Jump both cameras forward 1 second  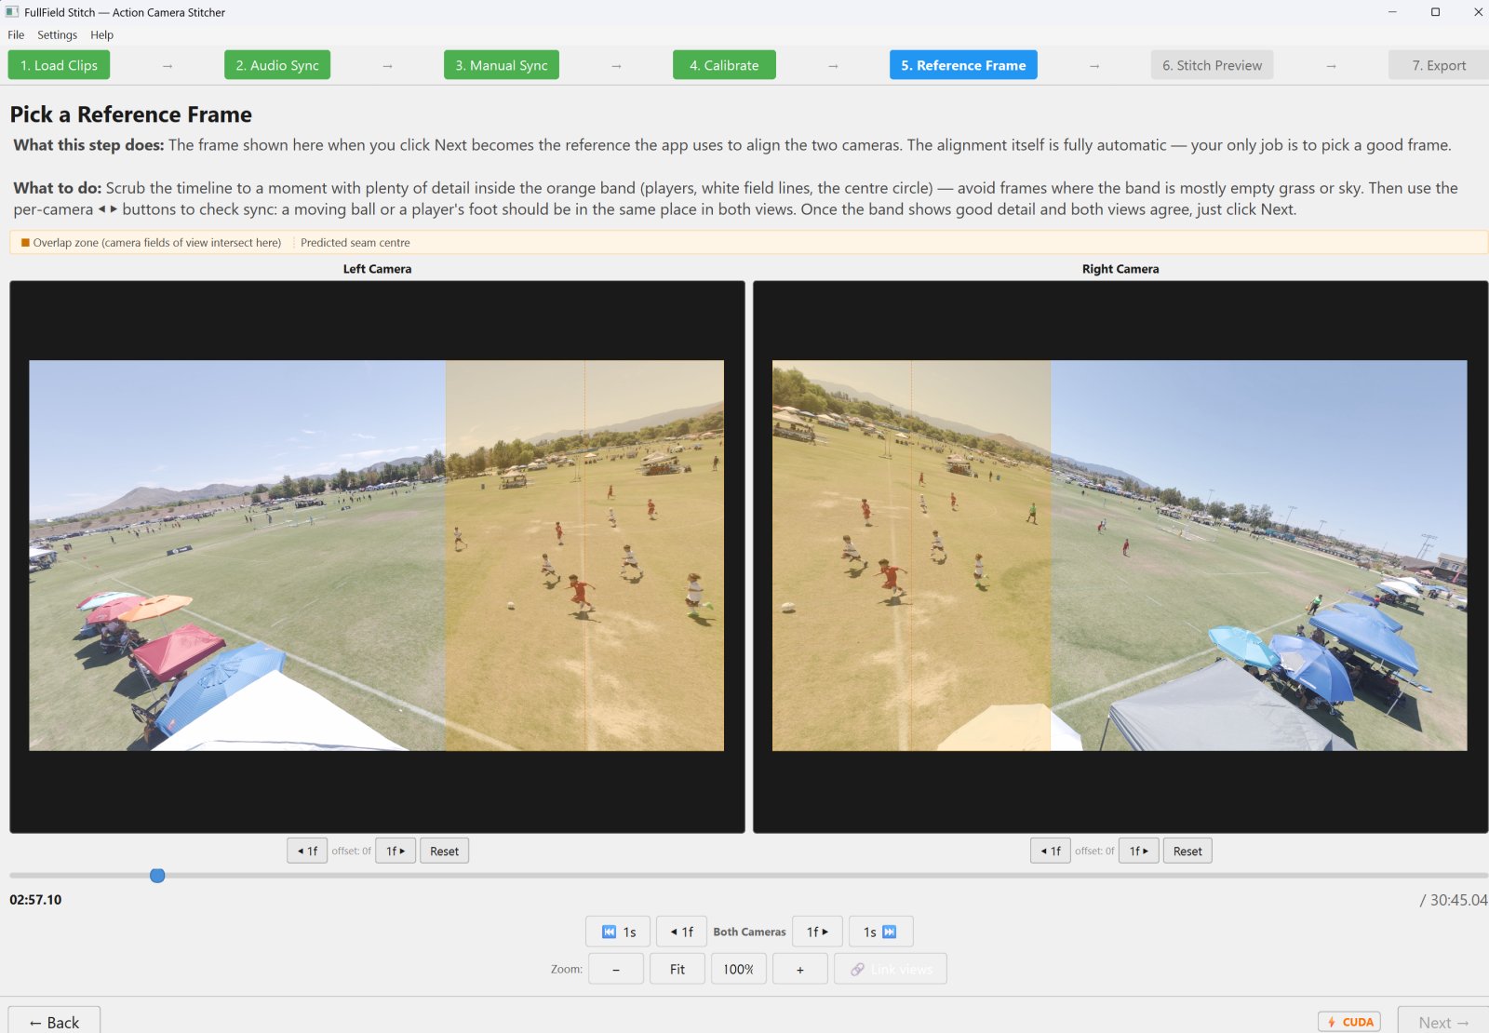click(880, 932)
